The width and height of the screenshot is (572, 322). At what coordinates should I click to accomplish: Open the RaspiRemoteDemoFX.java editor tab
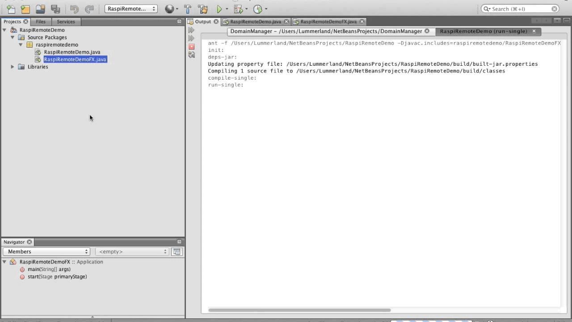tap(328, 21)
